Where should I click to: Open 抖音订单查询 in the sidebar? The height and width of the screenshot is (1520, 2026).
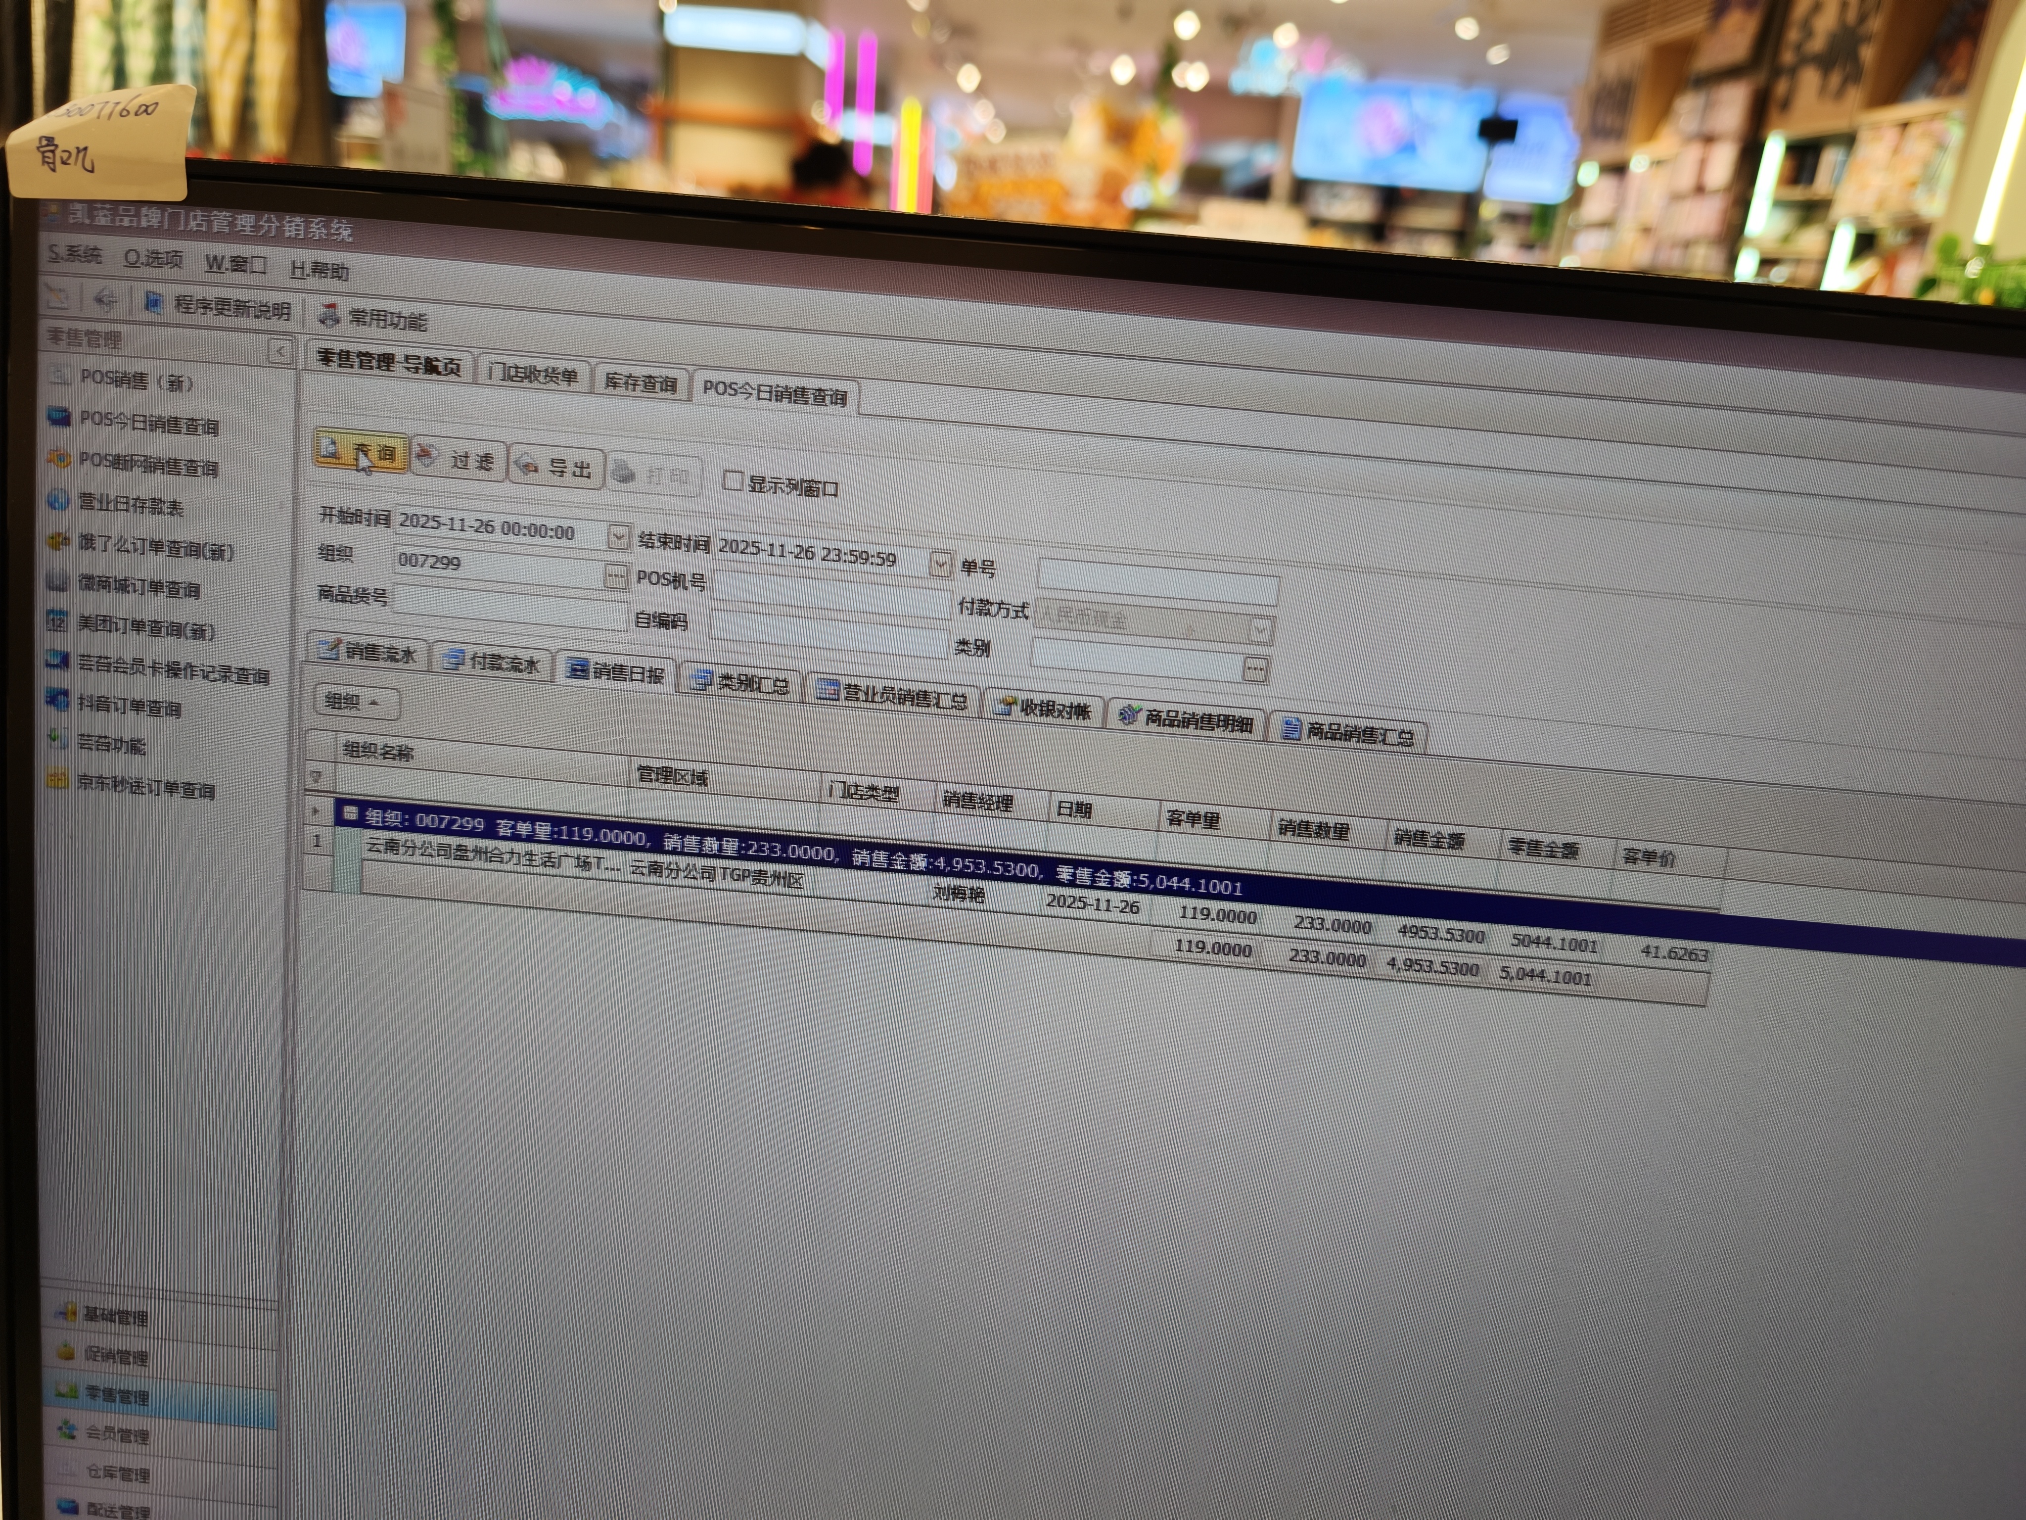pos(128,706)
